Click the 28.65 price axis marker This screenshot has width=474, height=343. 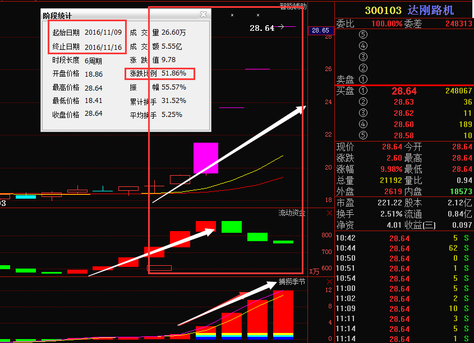click(x=320, y=30)
